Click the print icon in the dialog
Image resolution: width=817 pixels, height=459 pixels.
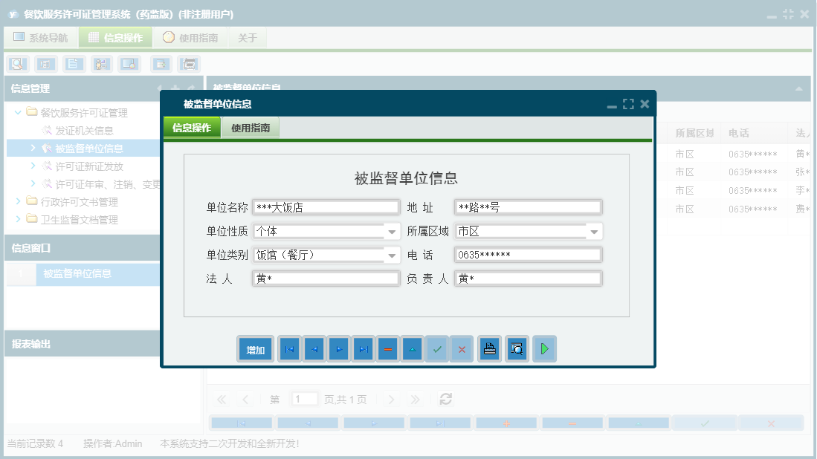tap(488, 348)
